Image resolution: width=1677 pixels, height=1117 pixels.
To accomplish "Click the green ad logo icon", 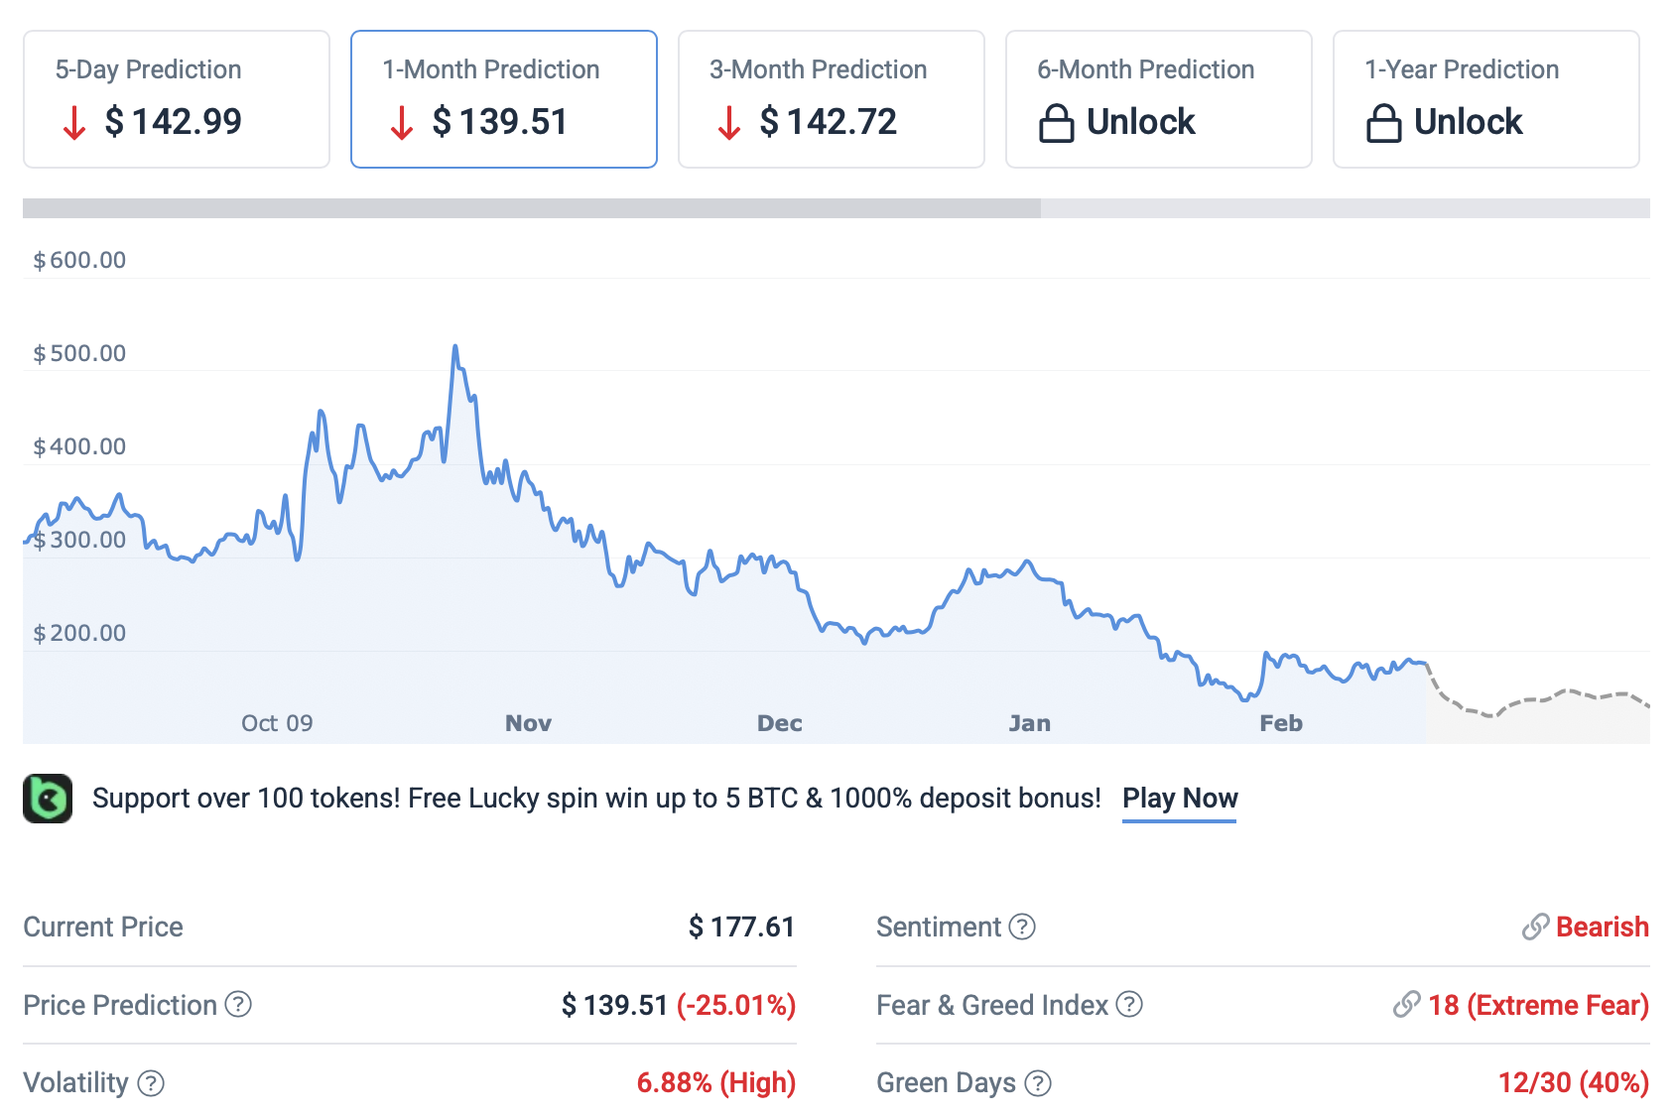I will [48, 799].
